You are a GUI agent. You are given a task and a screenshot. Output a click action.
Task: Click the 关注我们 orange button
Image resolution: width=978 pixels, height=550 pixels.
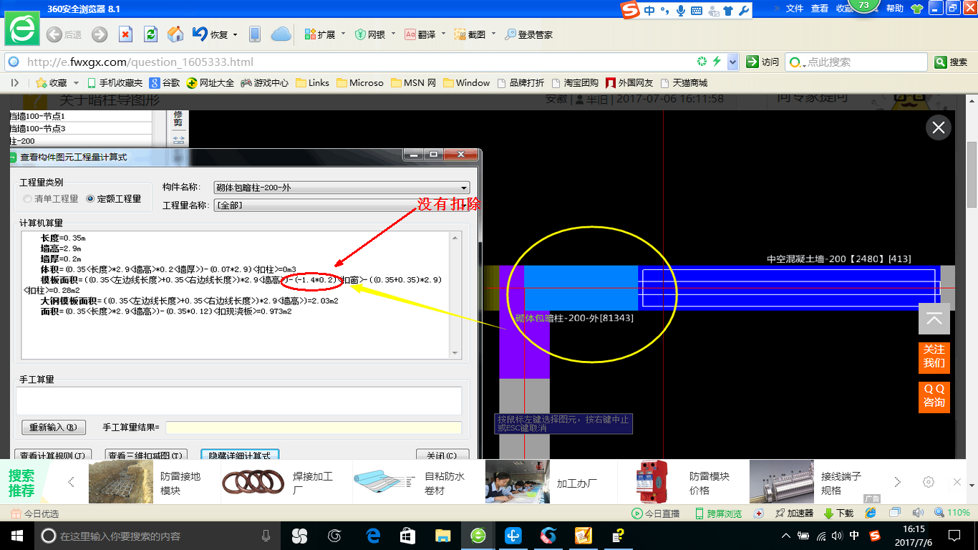coord(934,357)
